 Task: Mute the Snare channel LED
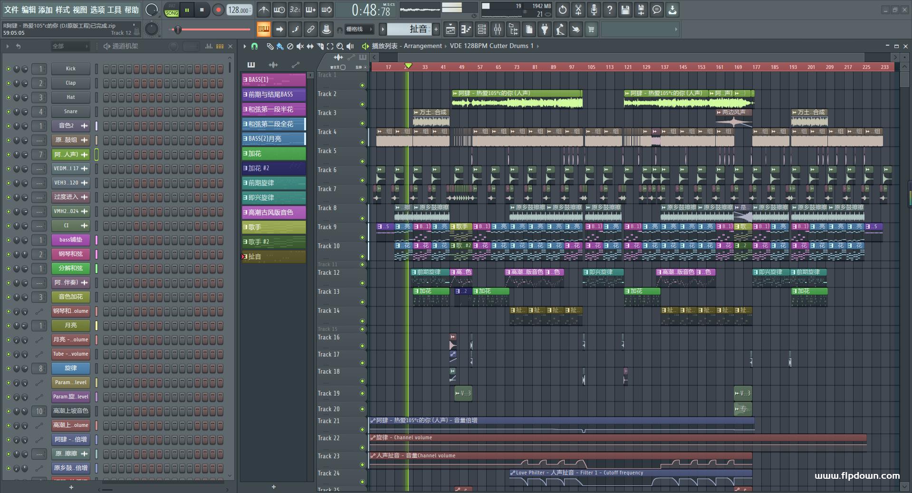tap(8, 112)
